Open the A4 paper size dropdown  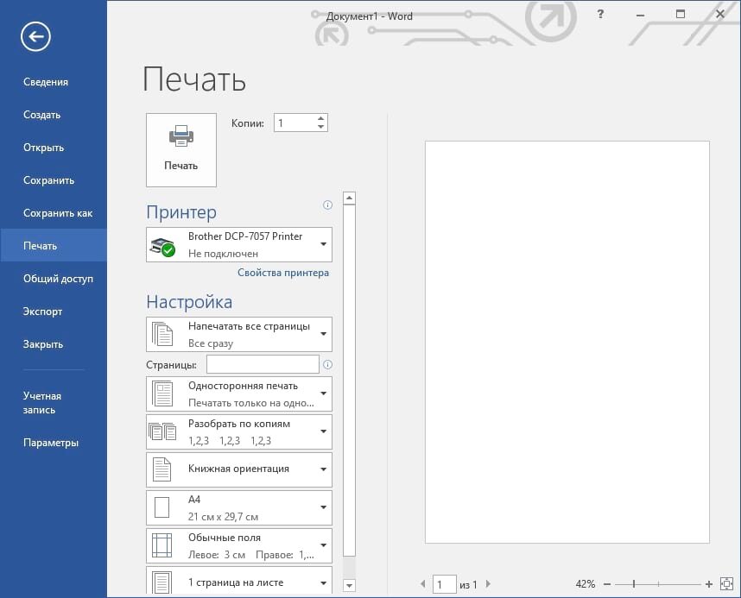tap(239, 507)
